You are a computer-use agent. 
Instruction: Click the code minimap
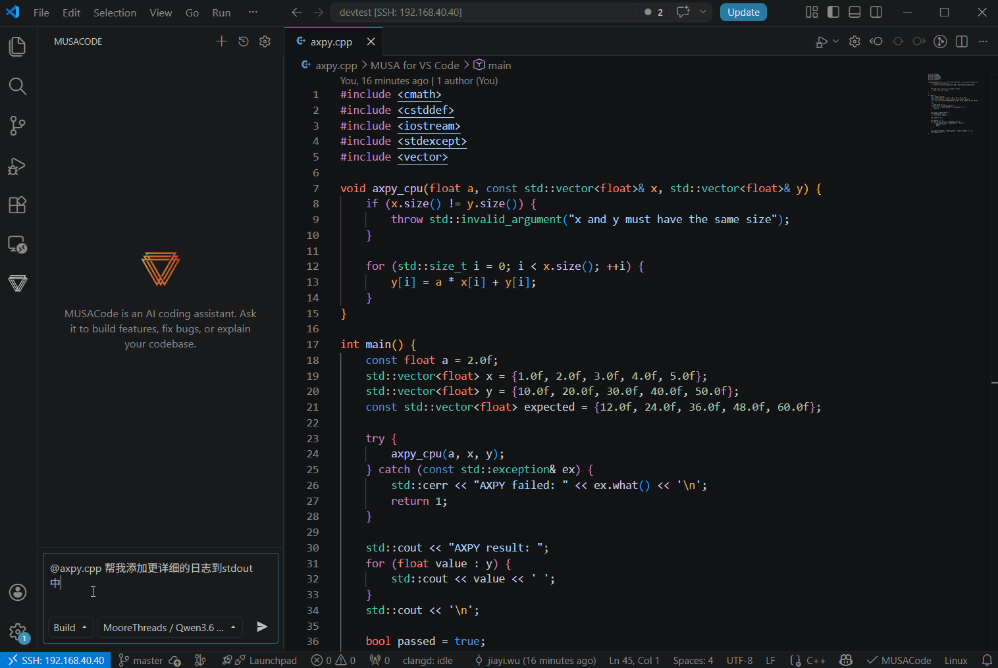click(x=953, y=103)
